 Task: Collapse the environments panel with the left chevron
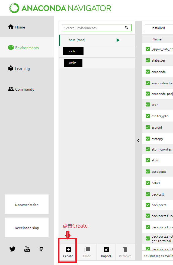tap(138, 140)
